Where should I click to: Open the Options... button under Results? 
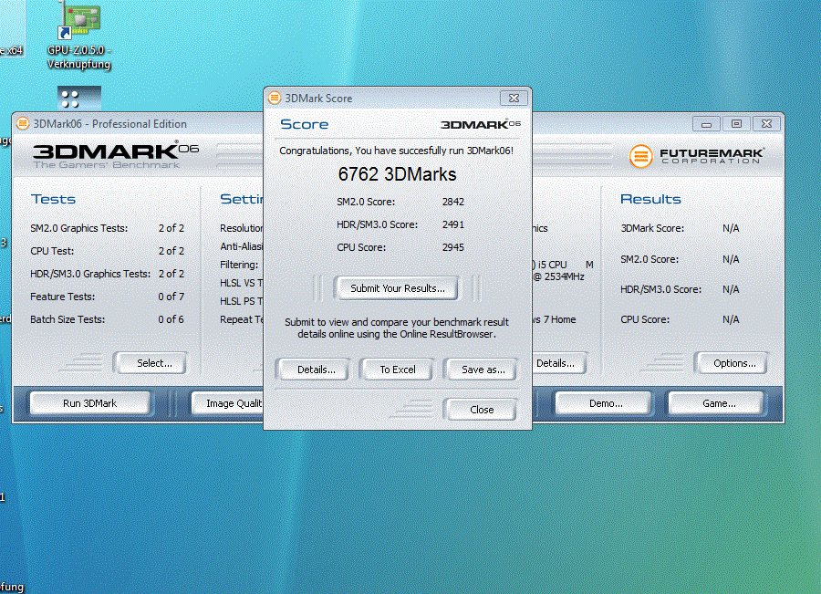pyautogui.click(x=733, y=363)
